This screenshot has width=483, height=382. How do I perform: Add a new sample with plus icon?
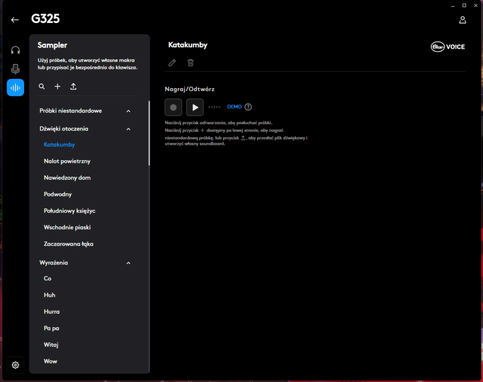[x=58, y=86]
